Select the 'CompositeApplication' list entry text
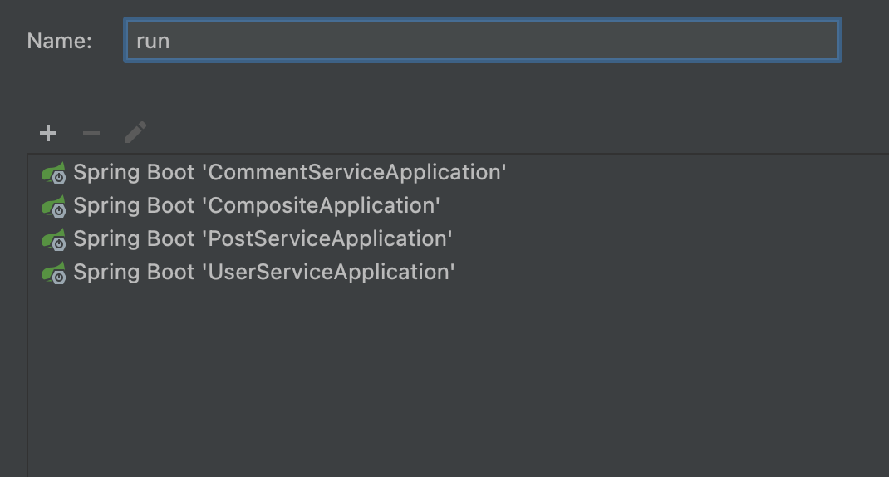Viewport: 889px width, 477px height. pyautogui.click(x=256, y=206)
